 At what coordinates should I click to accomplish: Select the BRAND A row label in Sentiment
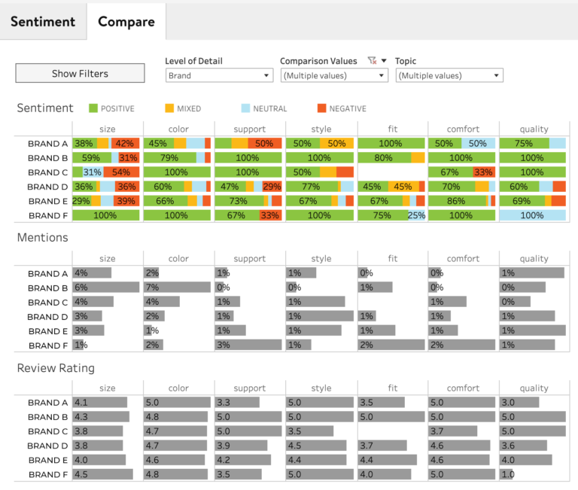[x=47, y=144]
